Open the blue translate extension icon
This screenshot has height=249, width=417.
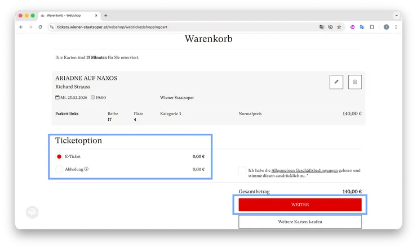(362, 27)
